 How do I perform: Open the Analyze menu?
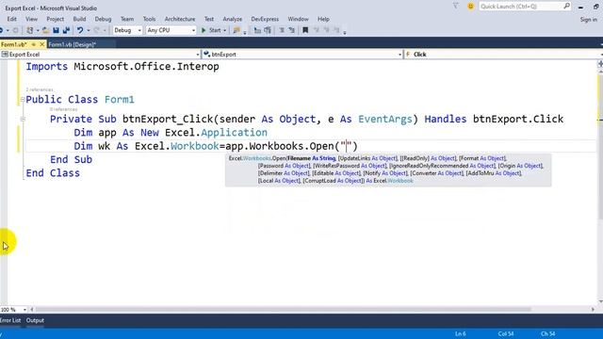(x=233, y=19)
